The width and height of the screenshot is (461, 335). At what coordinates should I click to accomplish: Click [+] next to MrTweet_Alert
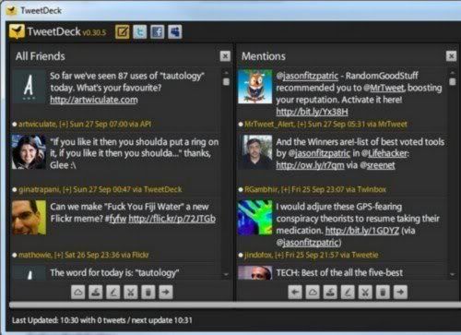302,124
